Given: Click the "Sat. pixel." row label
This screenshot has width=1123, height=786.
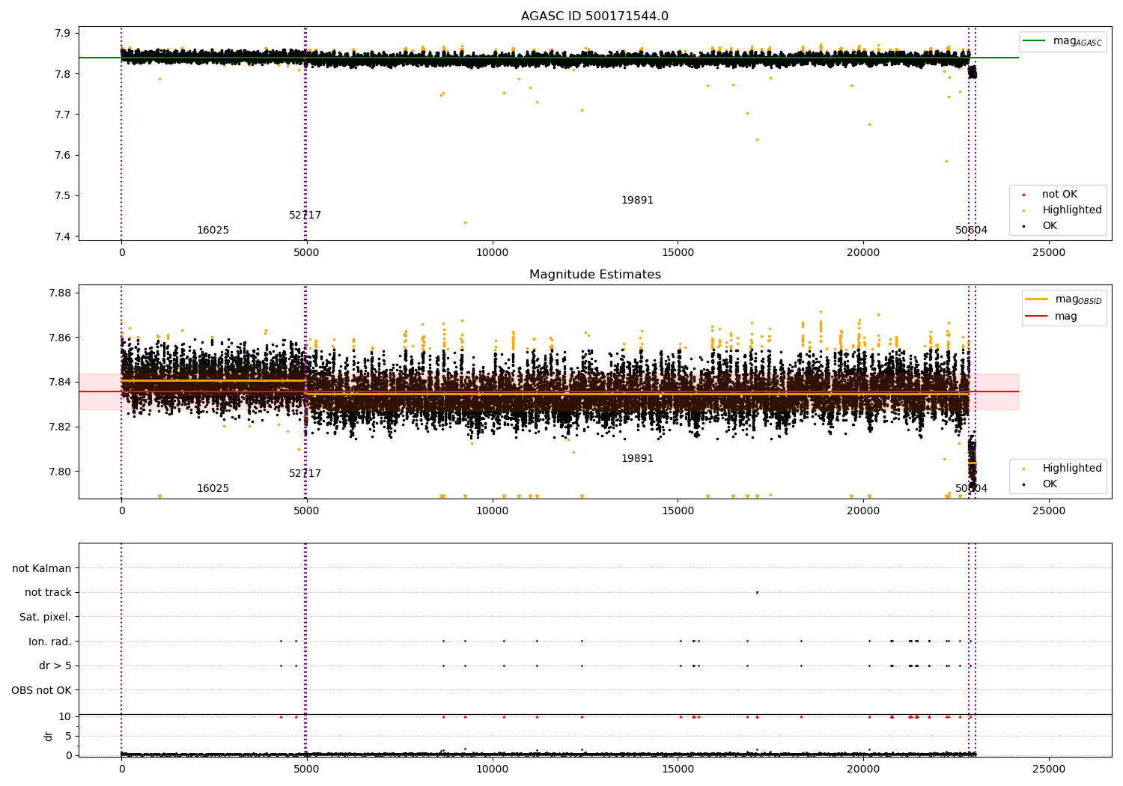Looking at the screenshot, I should click(45, 617).
